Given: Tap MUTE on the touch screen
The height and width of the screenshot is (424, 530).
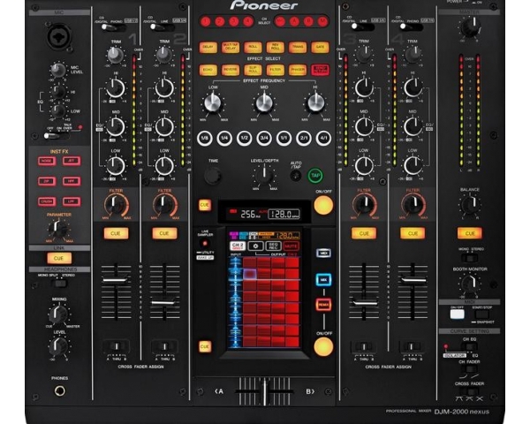Looking at the screenshot, I should (291, 246).
